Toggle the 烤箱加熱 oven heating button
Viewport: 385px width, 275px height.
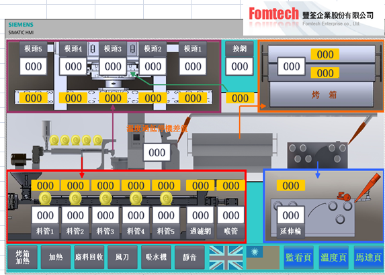[x=22, y=258]
